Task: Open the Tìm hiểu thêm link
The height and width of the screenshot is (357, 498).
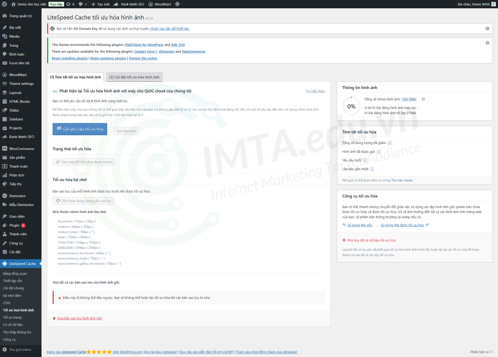Action: click(x=315, y=91)
